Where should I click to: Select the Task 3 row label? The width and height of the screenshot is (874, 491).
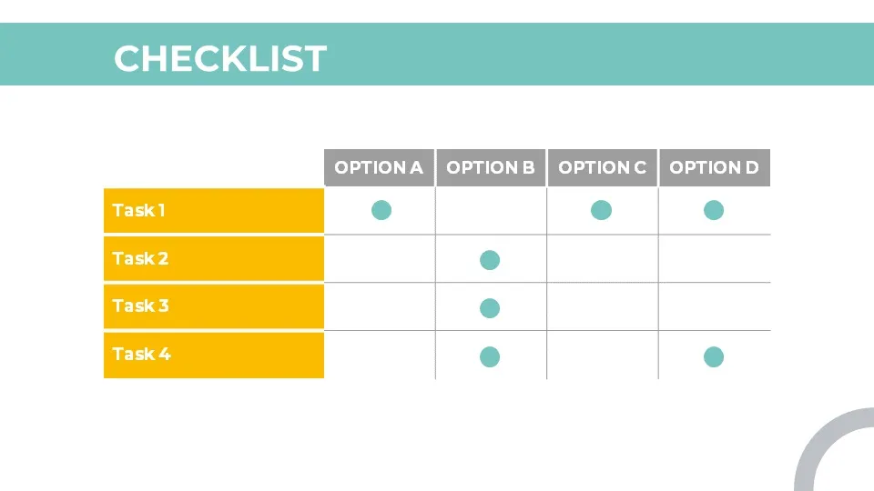(213, 306)
